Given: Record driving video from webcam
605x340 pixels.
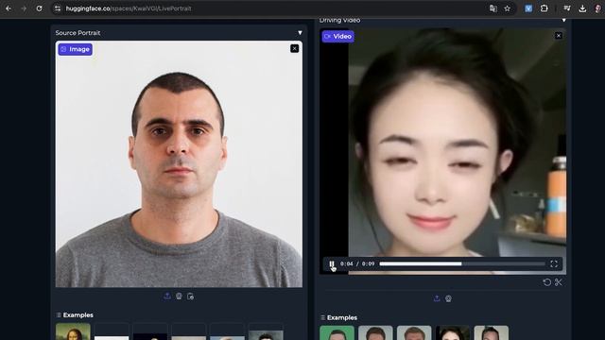Looking at the screenshot, I should [448, 298].
